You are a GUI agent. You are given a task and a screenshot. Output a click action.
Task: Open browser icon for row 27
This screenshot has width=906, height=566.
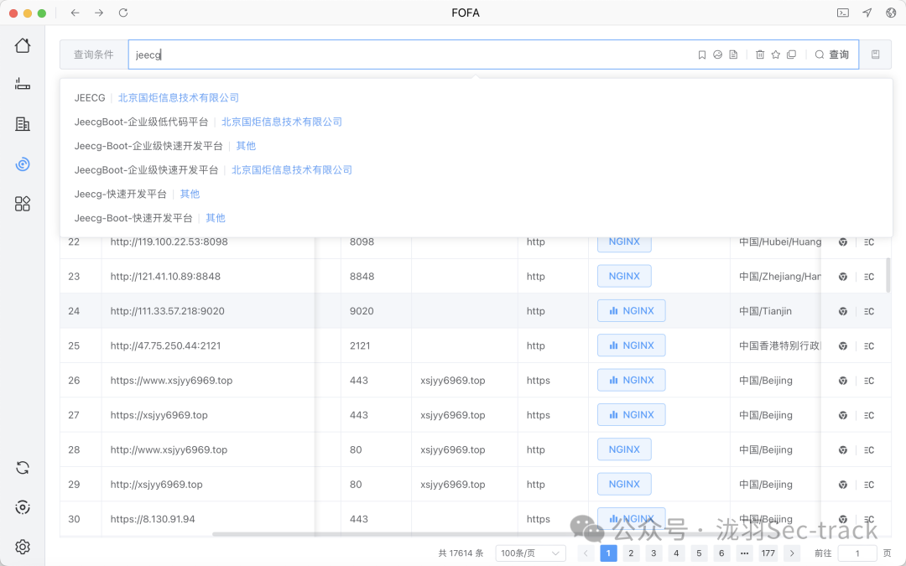pos(843,415)
